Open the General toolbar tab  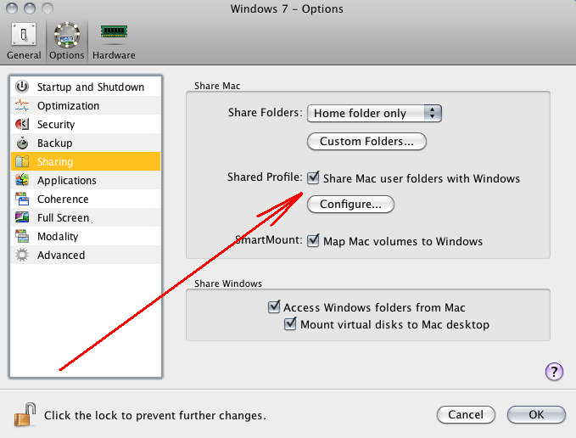click(24, 41)
